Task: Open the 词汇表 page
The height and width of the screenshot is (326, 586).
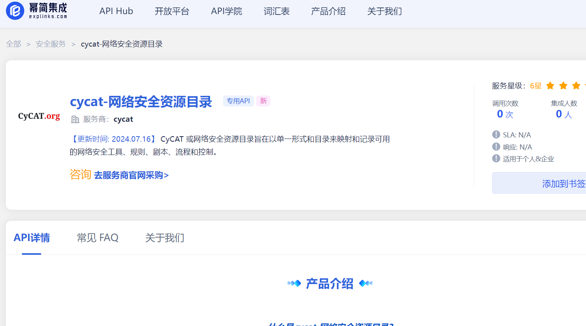Action: point(277,11)
